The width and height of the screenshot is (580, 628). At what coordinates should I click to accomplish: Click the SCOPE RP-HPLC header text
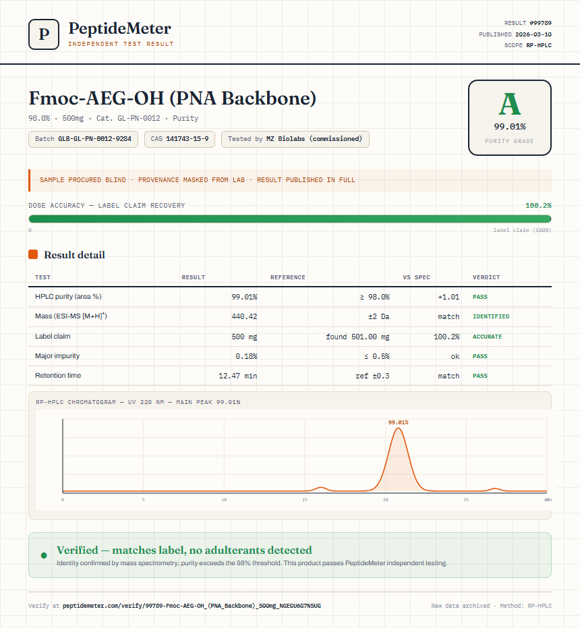pos(528,45)
